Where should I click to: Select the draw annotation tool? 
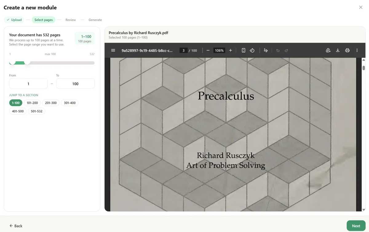[266, 50]
